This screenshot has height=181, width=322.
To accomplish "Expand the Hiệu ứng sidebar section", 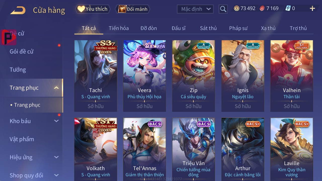I will click(56, 157).
